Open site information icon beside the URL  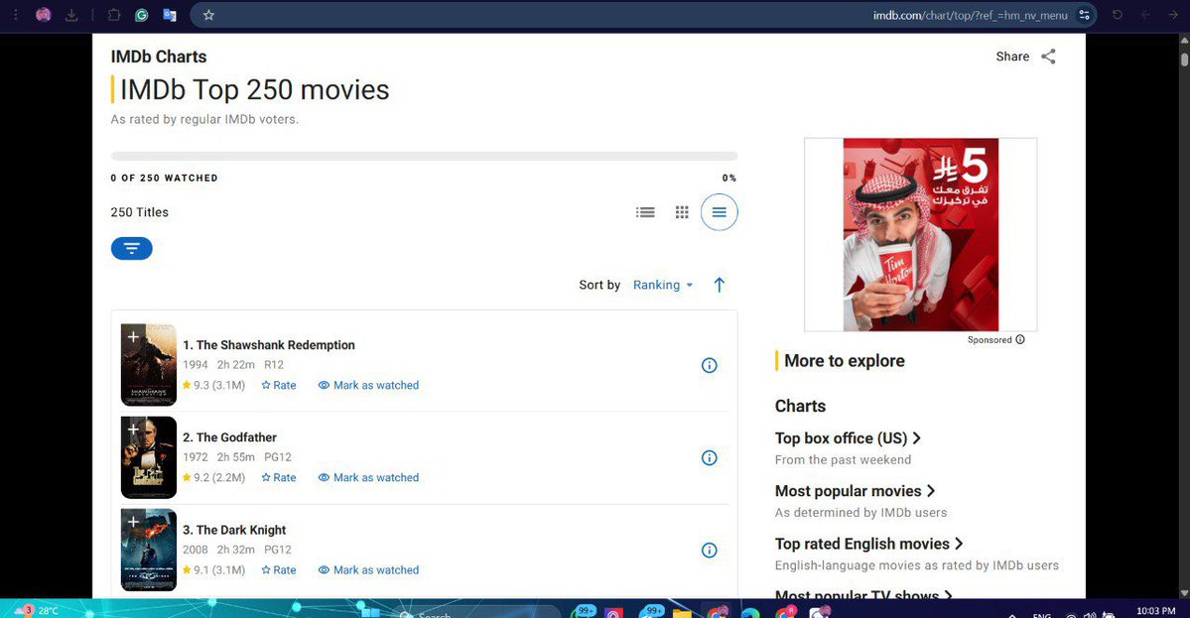coord(1085,15)
